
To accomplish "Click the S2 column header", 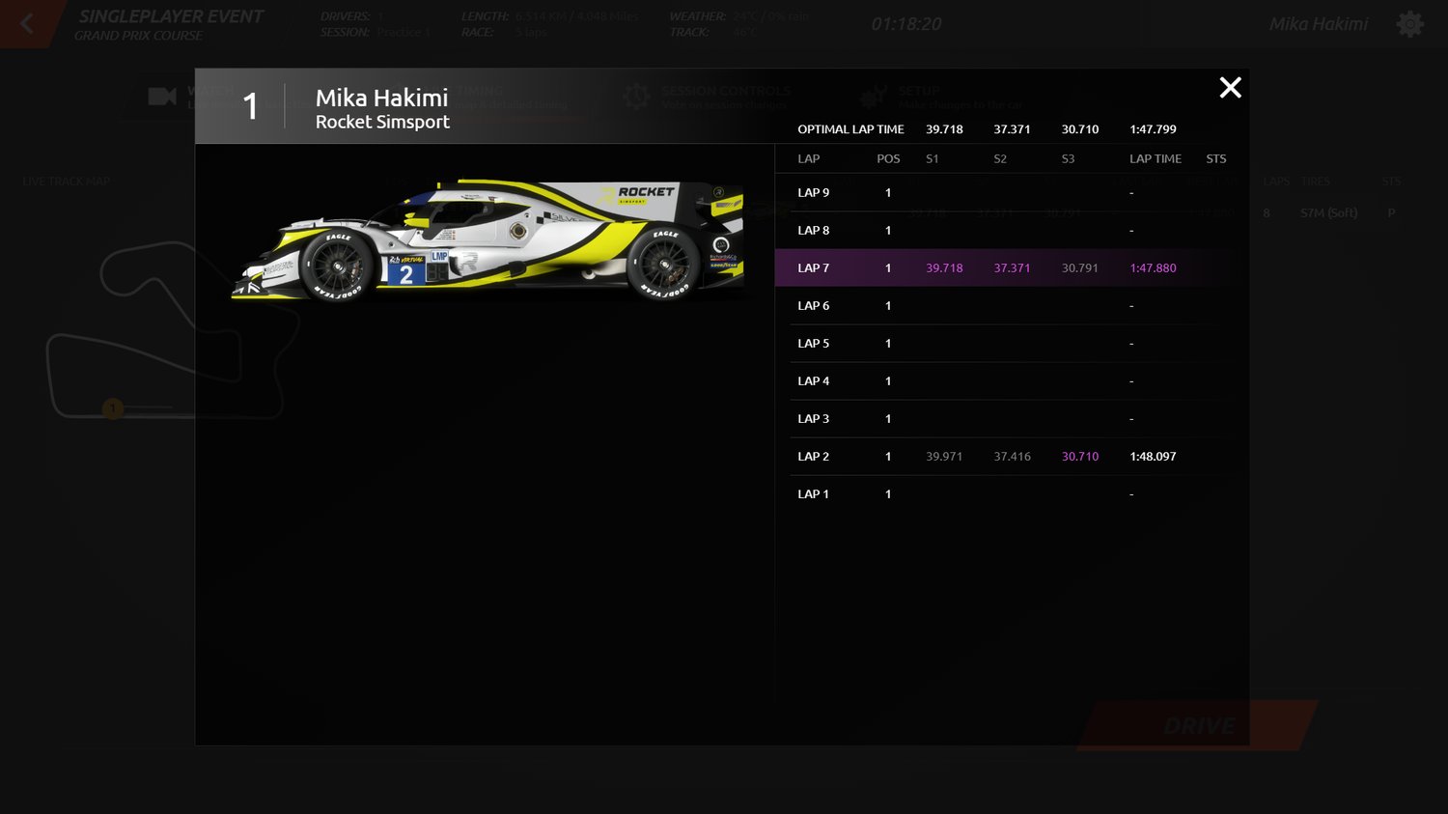I will [x=1000, y=159].
